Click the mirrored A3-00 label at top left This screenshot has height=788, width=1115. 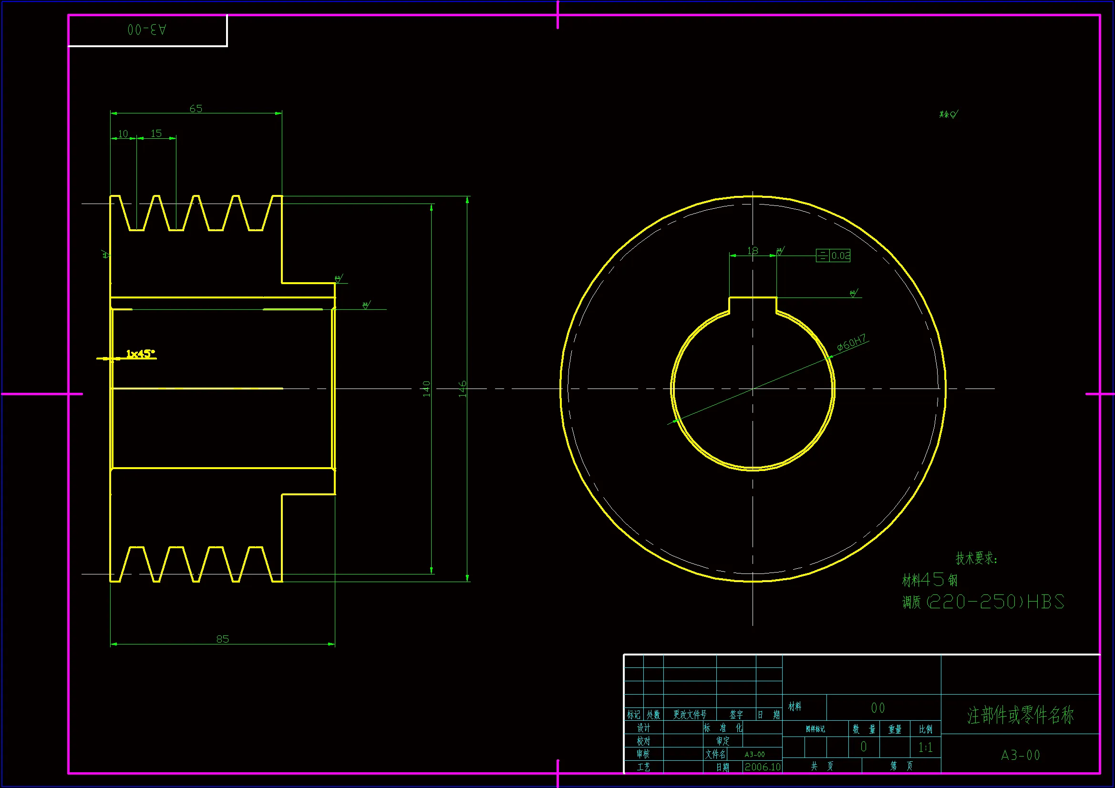[x=147, y=30]
